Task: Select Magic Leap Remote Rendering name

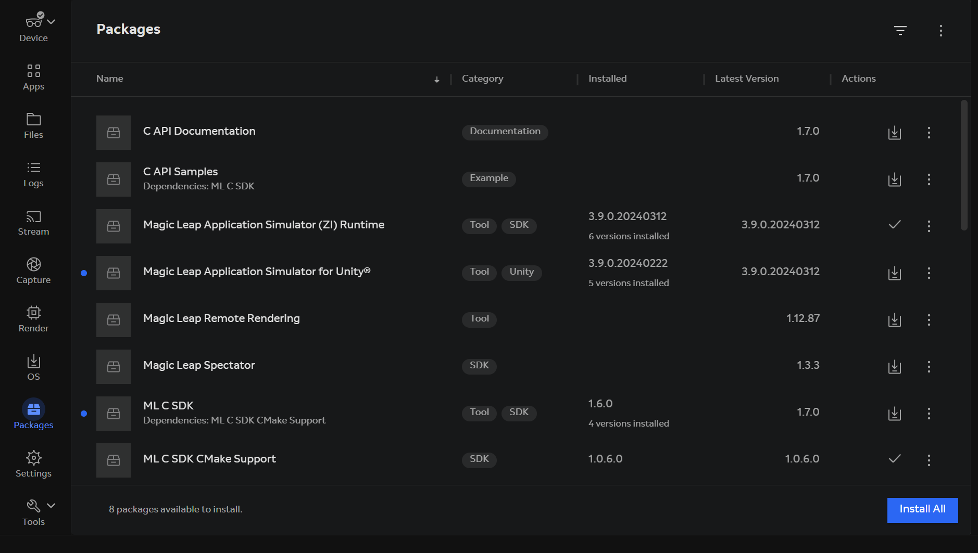Action: click(221, 318)
